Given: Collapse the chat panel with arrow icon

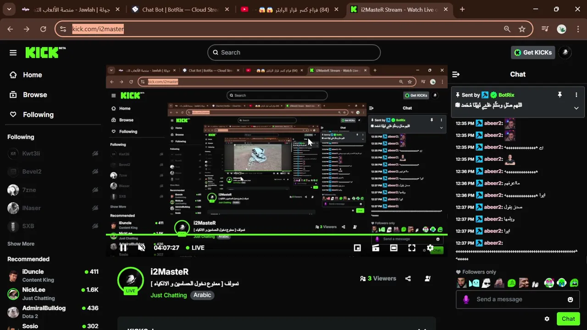Looking at the screenshot, I should (456, 74).
